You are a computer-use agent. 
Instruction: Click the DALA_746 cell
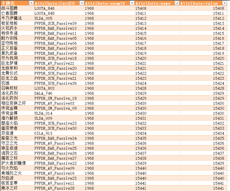[x=59, y=93]
